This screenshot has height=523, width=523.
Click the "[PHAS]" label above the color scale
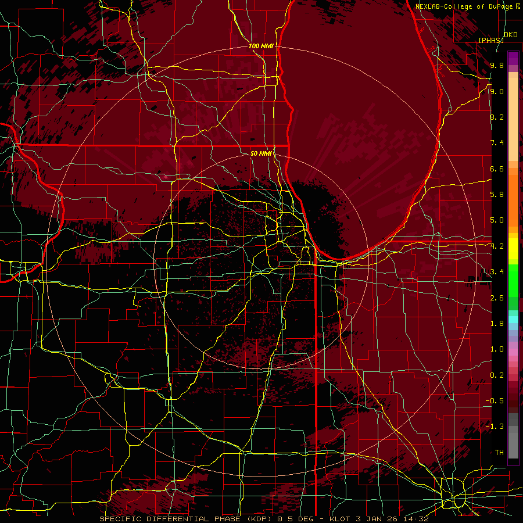click(491, 40)
